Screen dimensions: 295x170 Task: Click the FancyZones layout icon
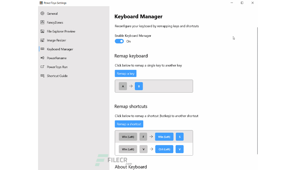click(42, 22)
